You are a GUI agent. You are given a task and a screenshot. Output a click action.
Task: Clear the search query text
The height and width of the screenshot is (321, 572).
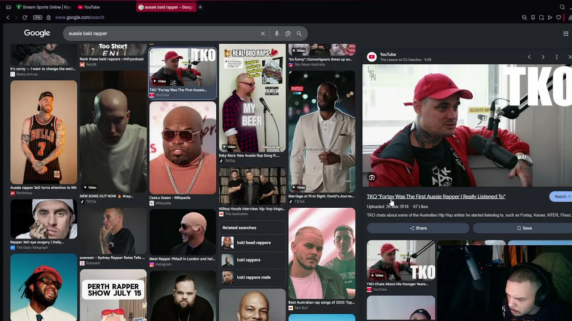[263, 33]
